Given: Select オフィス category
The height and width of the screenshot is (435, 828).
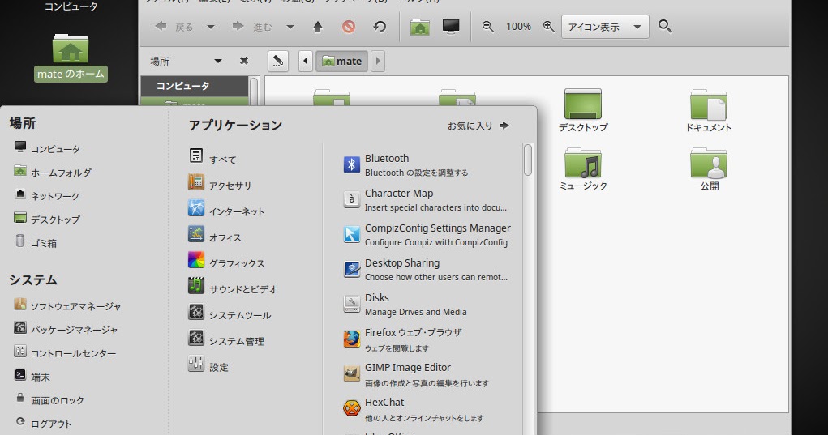Looking at the screenshot, I should [214, 235].
